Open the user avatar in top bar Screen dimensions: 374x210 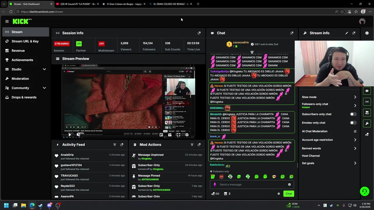tap(362, 21)
